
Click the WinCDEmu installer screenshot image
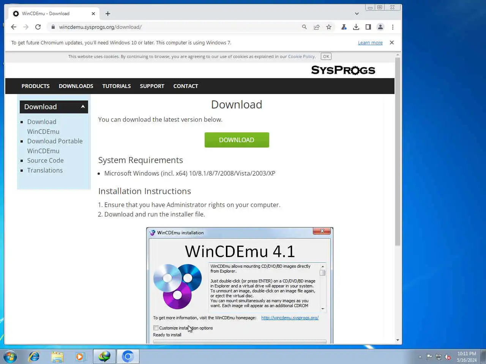click(240, 286)
